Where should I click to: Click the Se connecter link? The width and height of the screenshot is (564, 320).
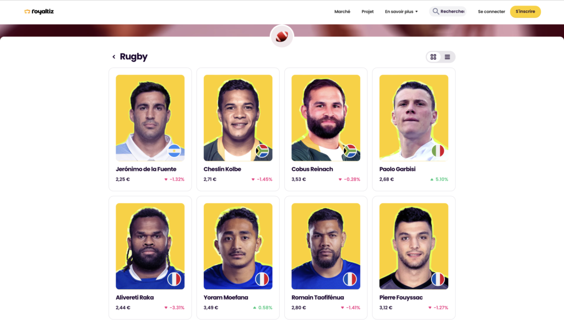[x=491, y=12]
